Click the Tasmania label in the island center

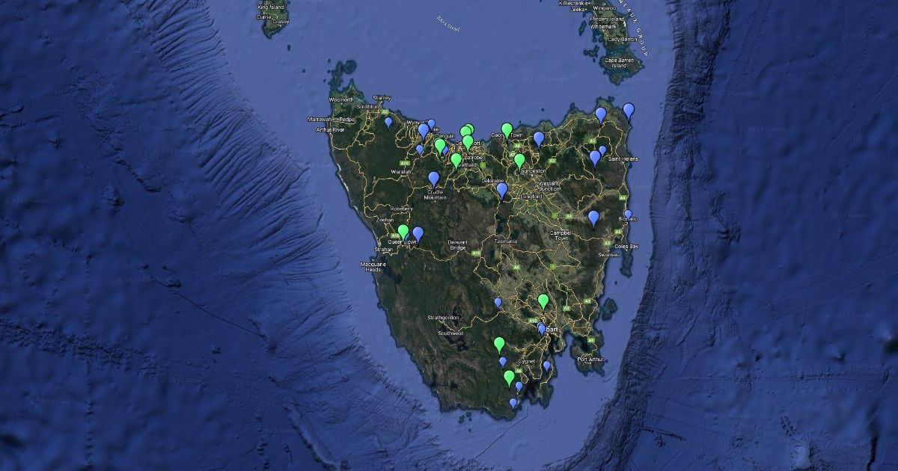pyautogui.click(x=505, y=241)
